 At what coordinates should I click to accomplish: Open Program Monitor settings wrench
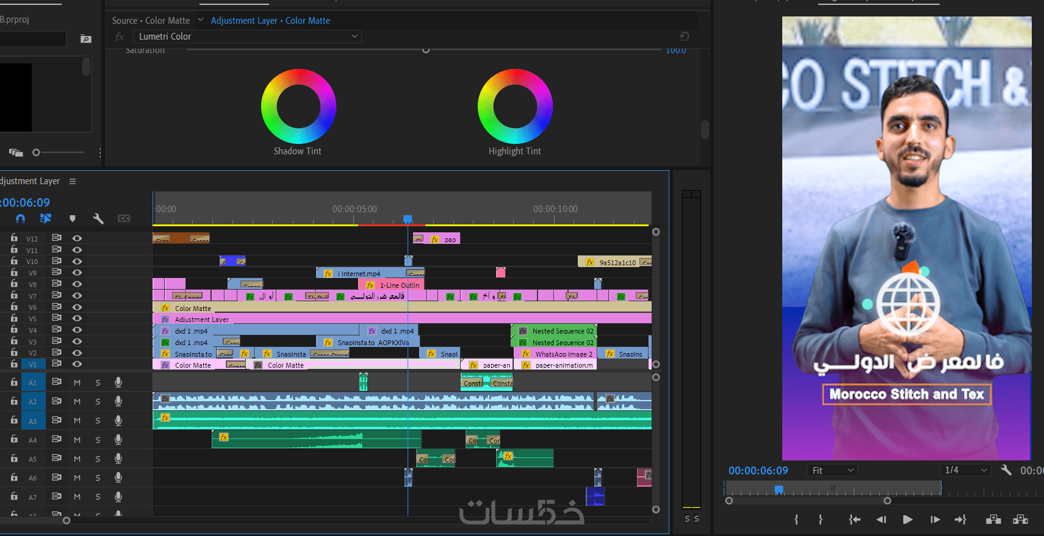[1006, 470]
